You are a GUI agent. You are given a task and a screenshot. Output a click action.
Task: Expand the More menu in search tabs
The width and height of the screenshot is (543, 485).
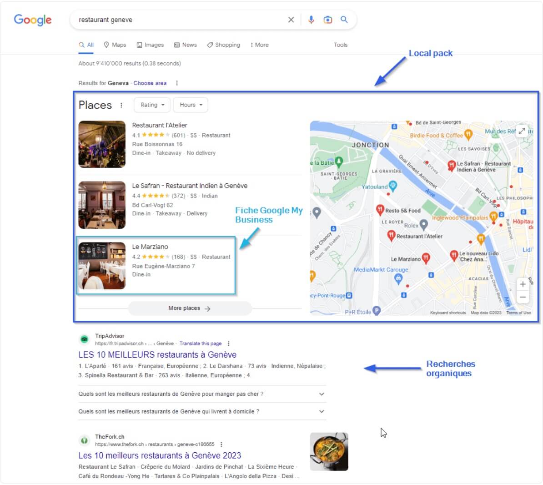pyautogui.click(x=259, y=45)
